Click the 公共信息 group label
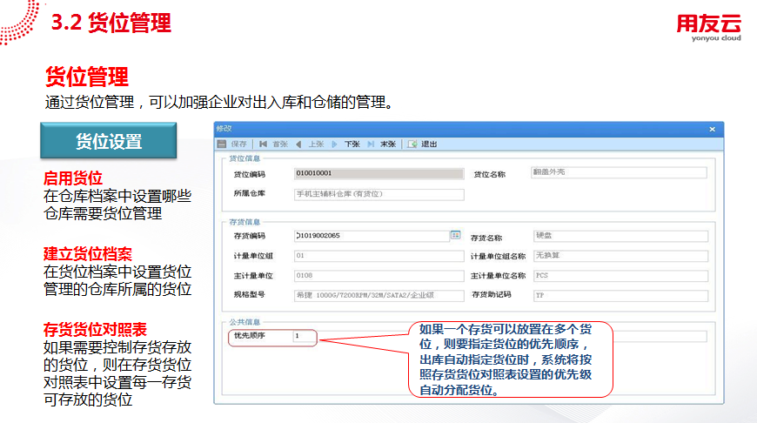 245,322
